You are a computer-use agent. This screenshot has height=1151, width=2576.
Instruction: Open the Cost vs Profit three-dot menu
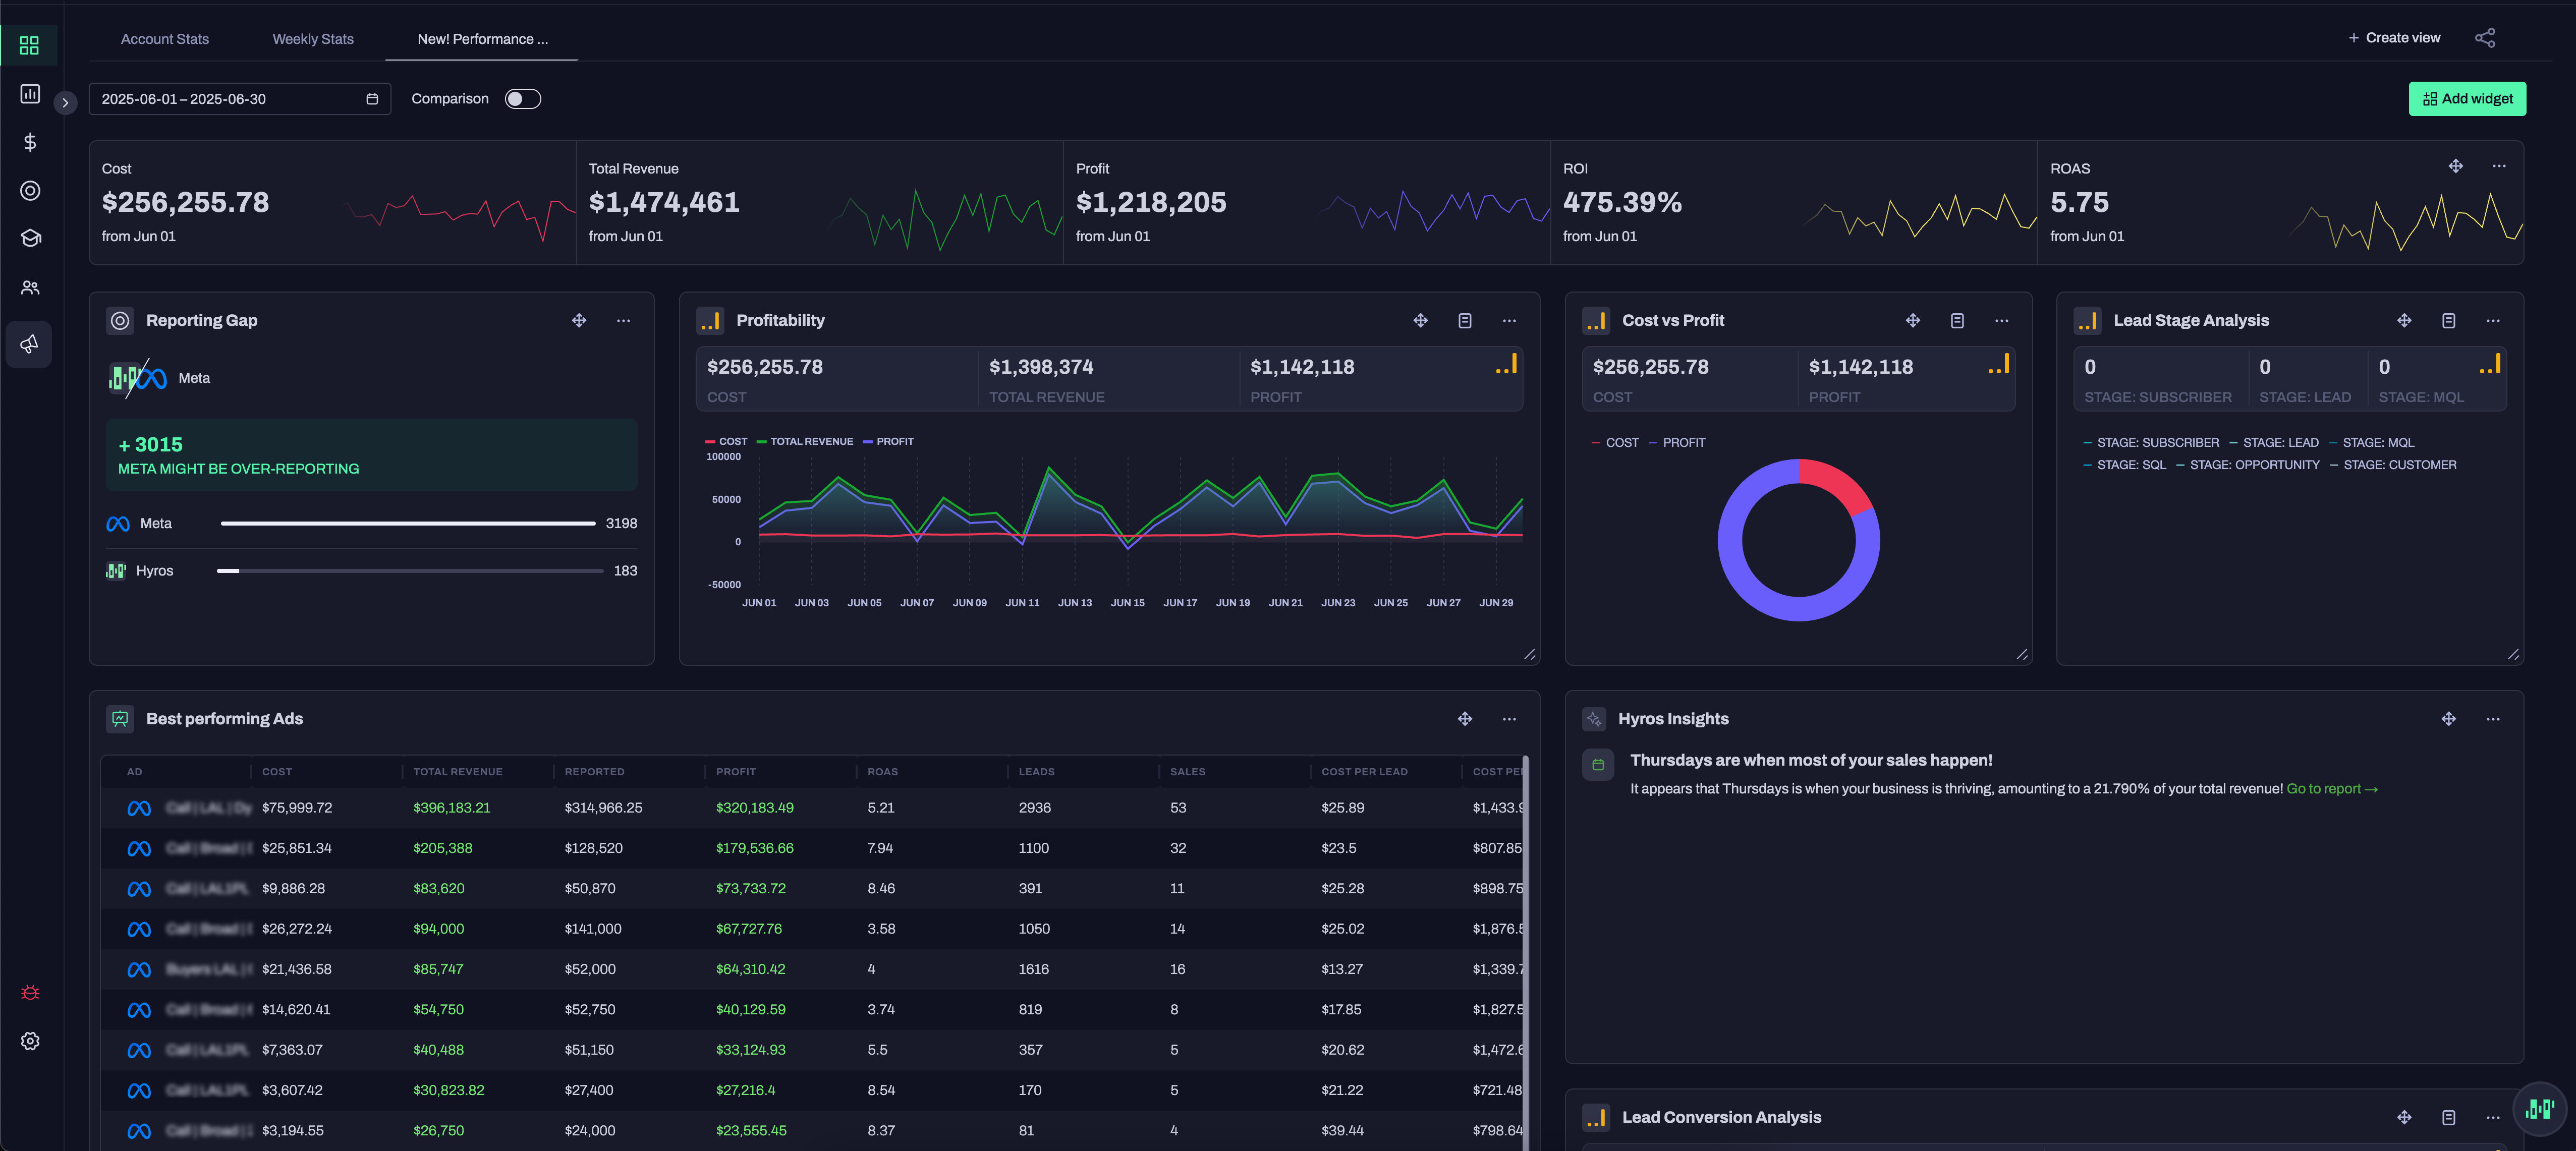[2001, 320]
